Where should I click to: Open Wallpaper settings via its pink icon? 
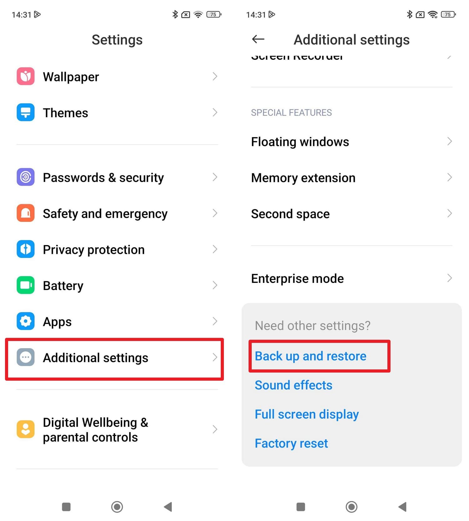click(x=25, y=77)
